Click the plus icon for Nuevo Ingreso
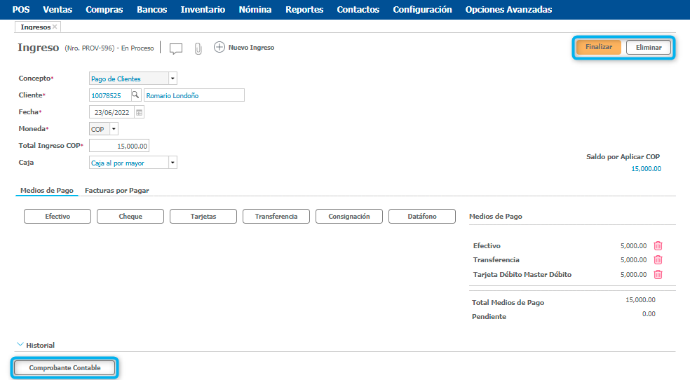Image resolution: width=690 pixels, height=380 pixels. [x=219, y=47]
